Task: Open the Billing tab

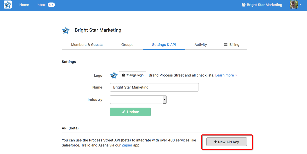Action: [231, 45]
